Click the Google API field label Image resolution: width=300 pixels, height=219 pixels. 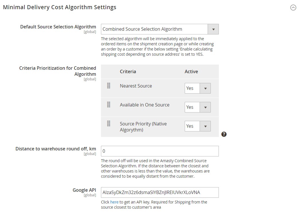[x=84, y=190]
